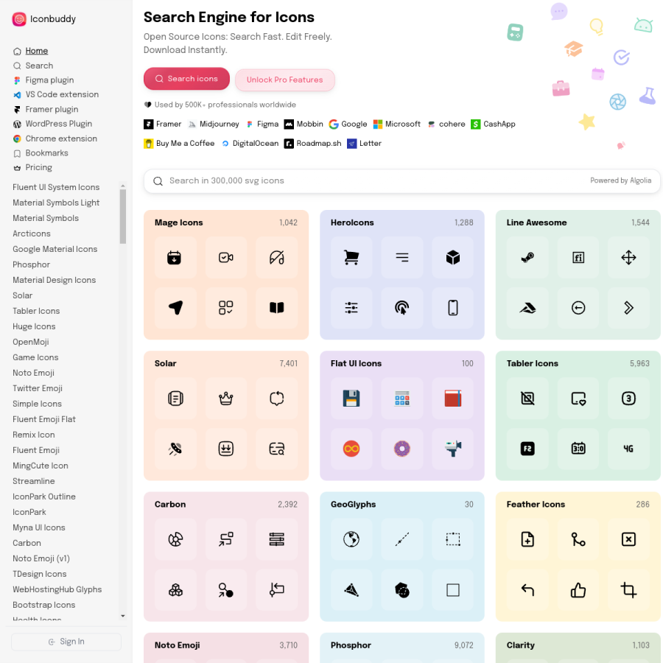Open Pricing from the sidebar menu
Screen dimensions: 663x663
[38, 167]
